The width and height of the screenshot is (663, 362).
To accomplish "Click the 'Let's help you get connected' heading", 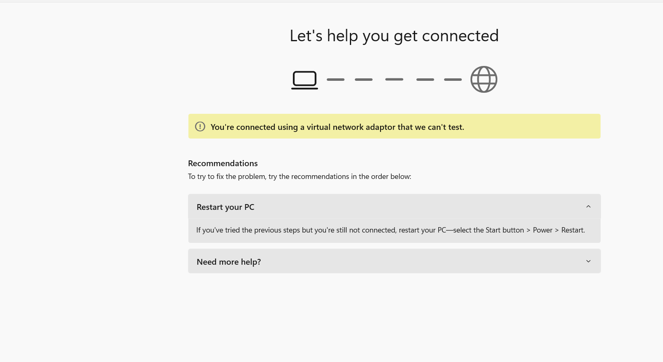I will point(394,36).
